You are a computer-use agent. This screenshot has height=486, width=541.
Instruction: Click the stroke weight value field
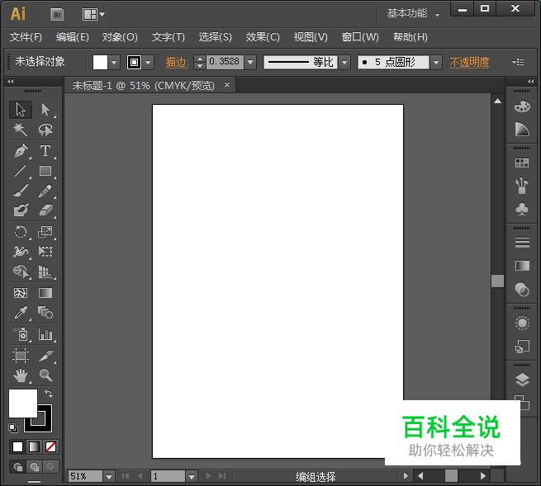[x=223, y=63]
